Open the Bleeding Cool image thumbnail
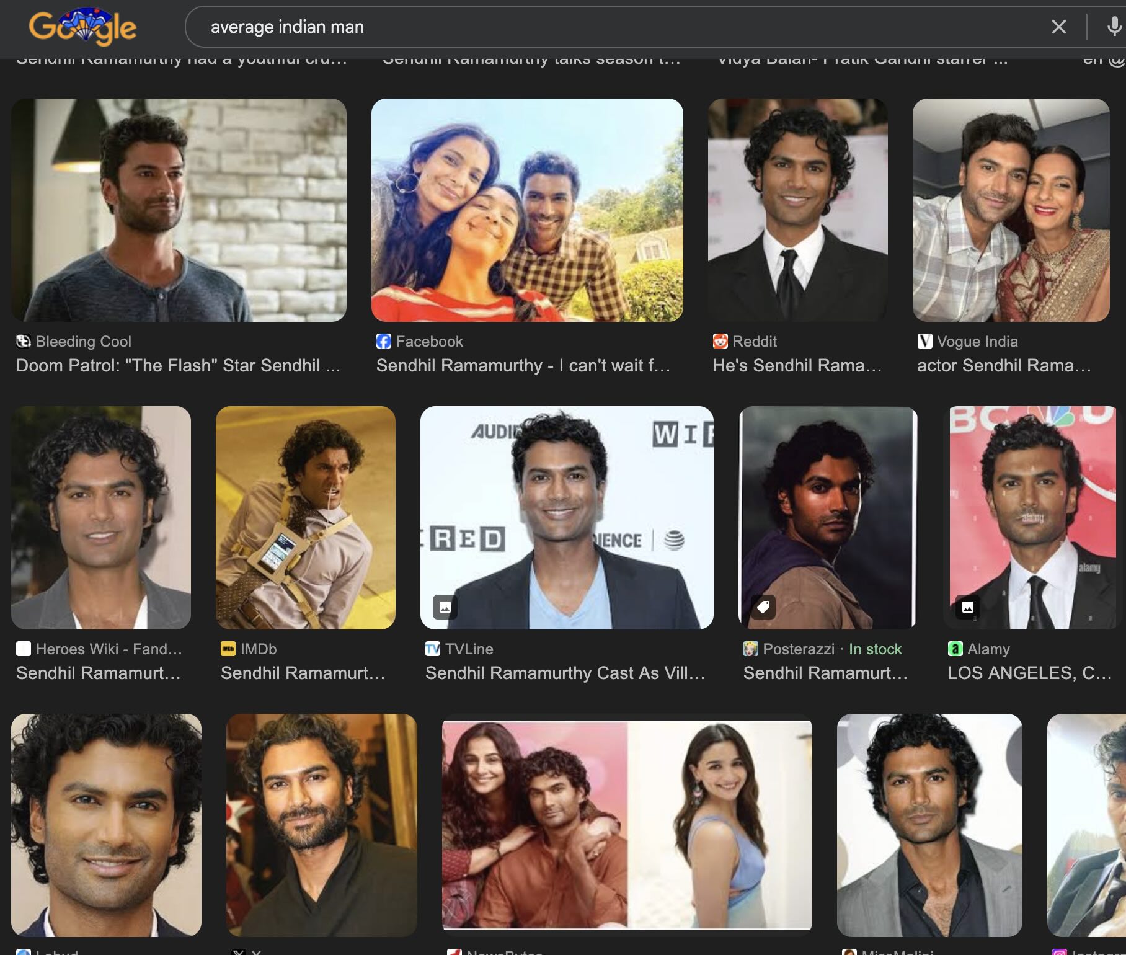This screenshot has height=955, width=1126. tap(179, 210)
